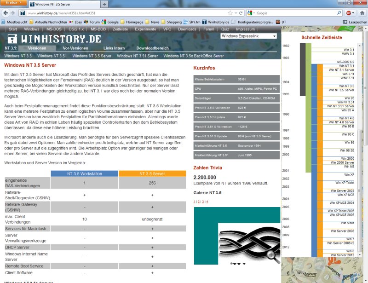Open the Homepage bookmark folder

pyautogui.click(x=132, y=22)
